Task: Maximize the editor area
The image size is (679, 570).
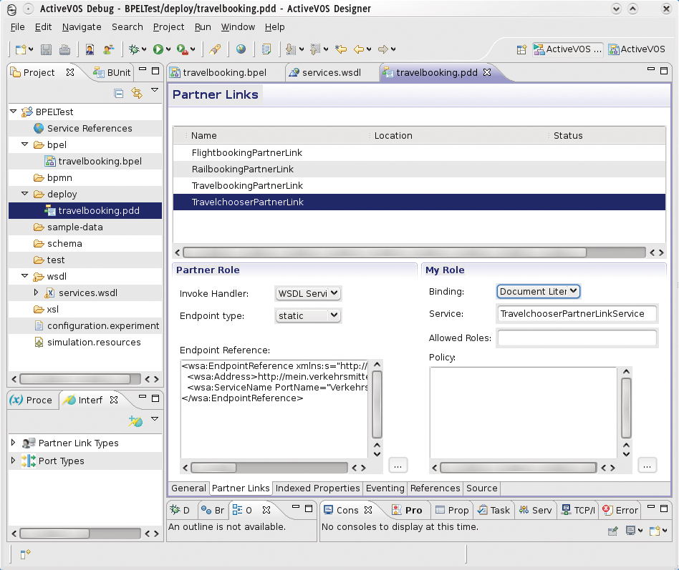Action: [x=663, y=71]
